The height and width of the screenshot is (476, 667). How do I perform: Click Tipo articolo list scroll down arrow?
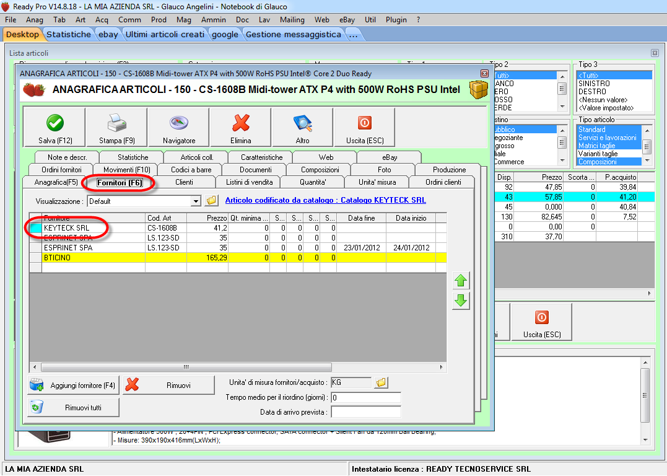click(647, 161)
